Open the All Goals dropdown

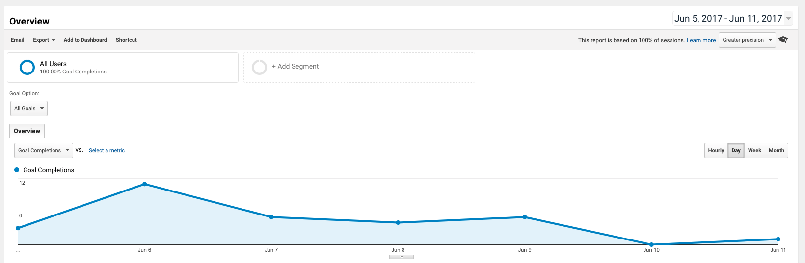pyautogui.click(x=29, y=108)
